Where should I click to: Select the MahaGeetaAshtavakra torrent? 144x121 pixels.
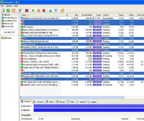click(x=82, y=50)
